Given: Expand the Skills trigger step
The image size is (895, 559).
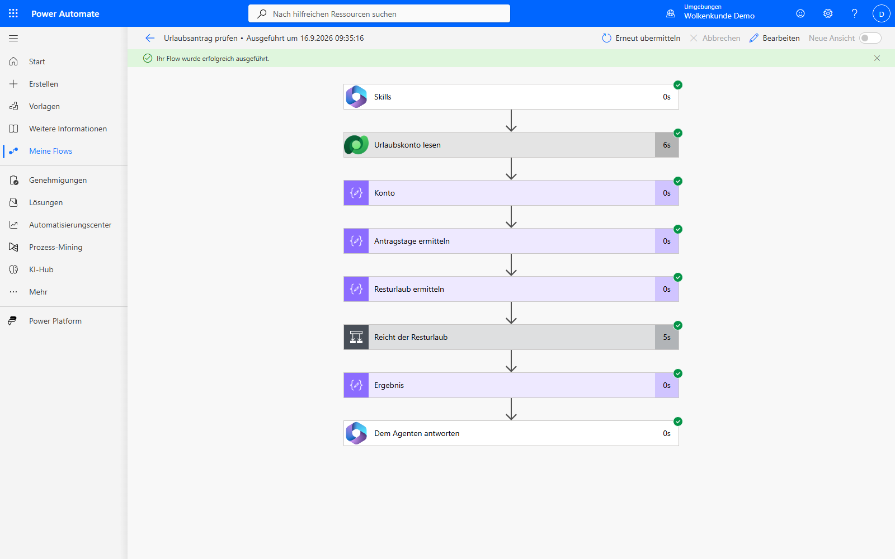Looking at the screenshot, I should [511, 97].
